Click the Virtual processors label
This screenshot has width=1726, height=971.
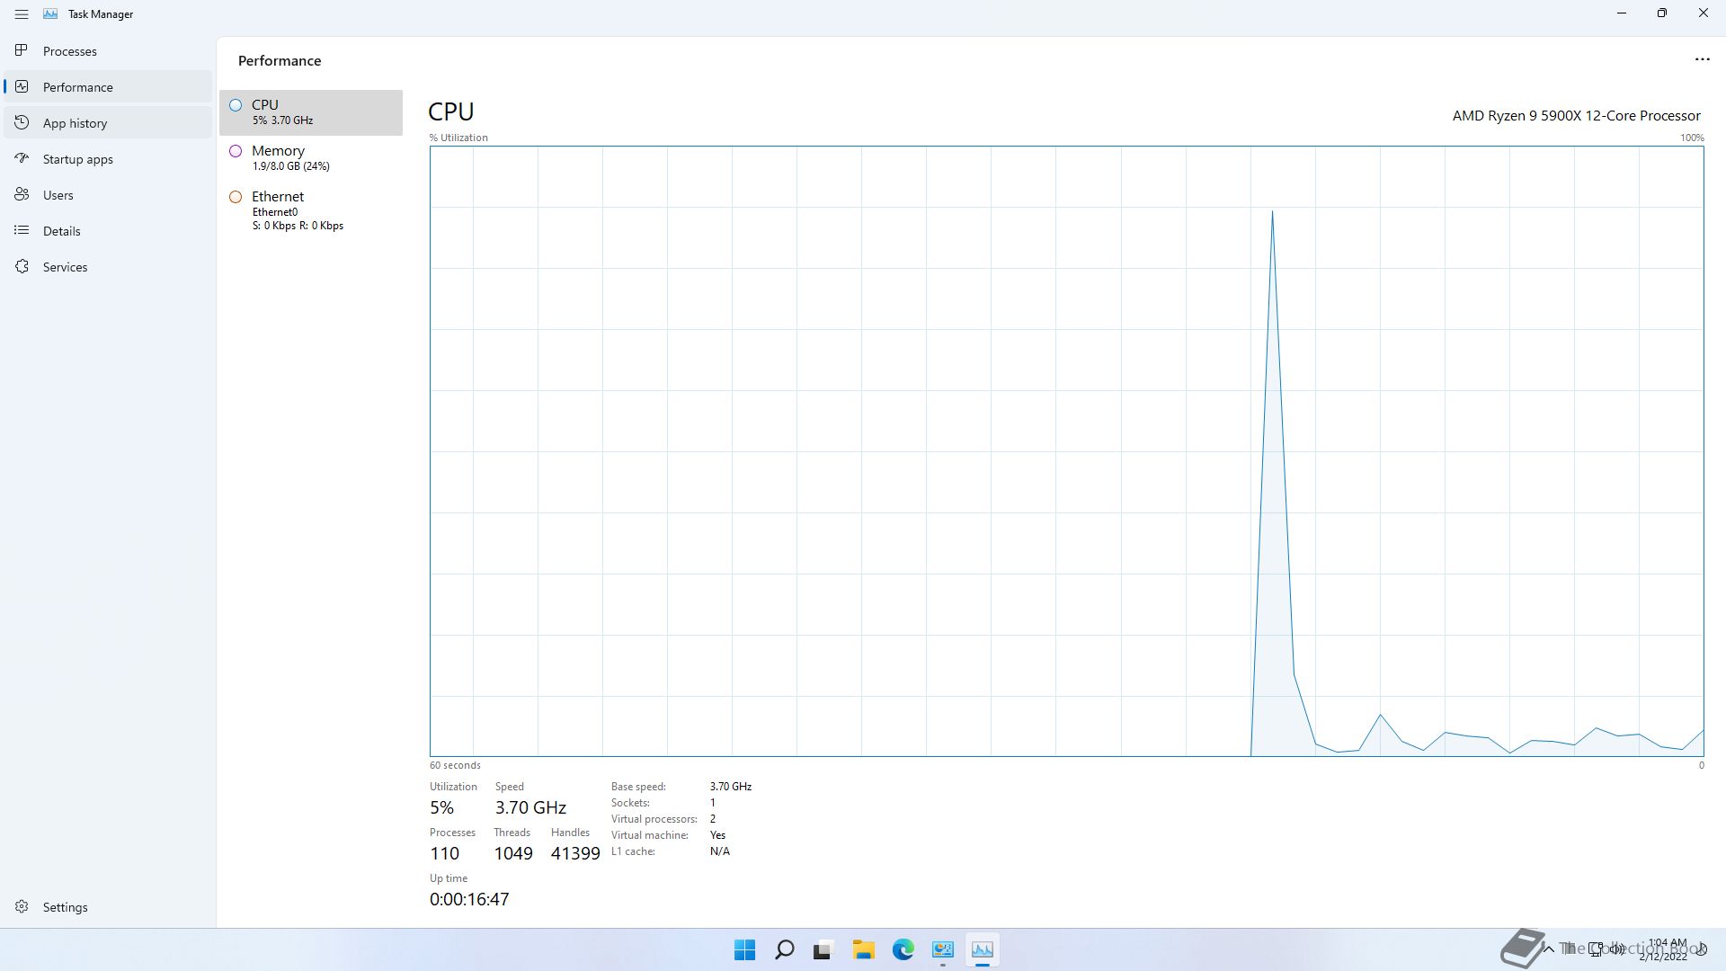tap(654, 819)
